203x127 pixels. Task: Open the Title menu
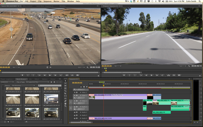[x=63, y=1]
